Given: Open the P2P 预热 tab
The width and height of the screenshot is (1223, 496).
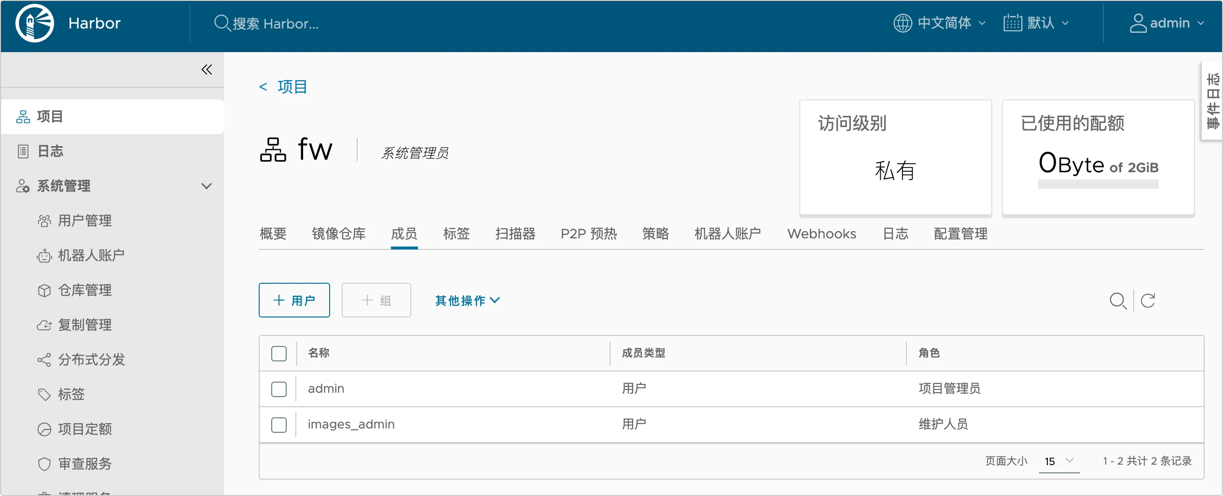Looking at the screenshot, I should (x=589, y=234).
